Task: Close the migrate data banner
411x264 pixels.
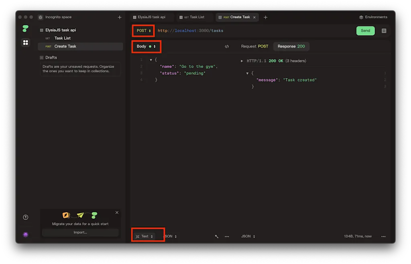Action: click(x=117, y=212)
